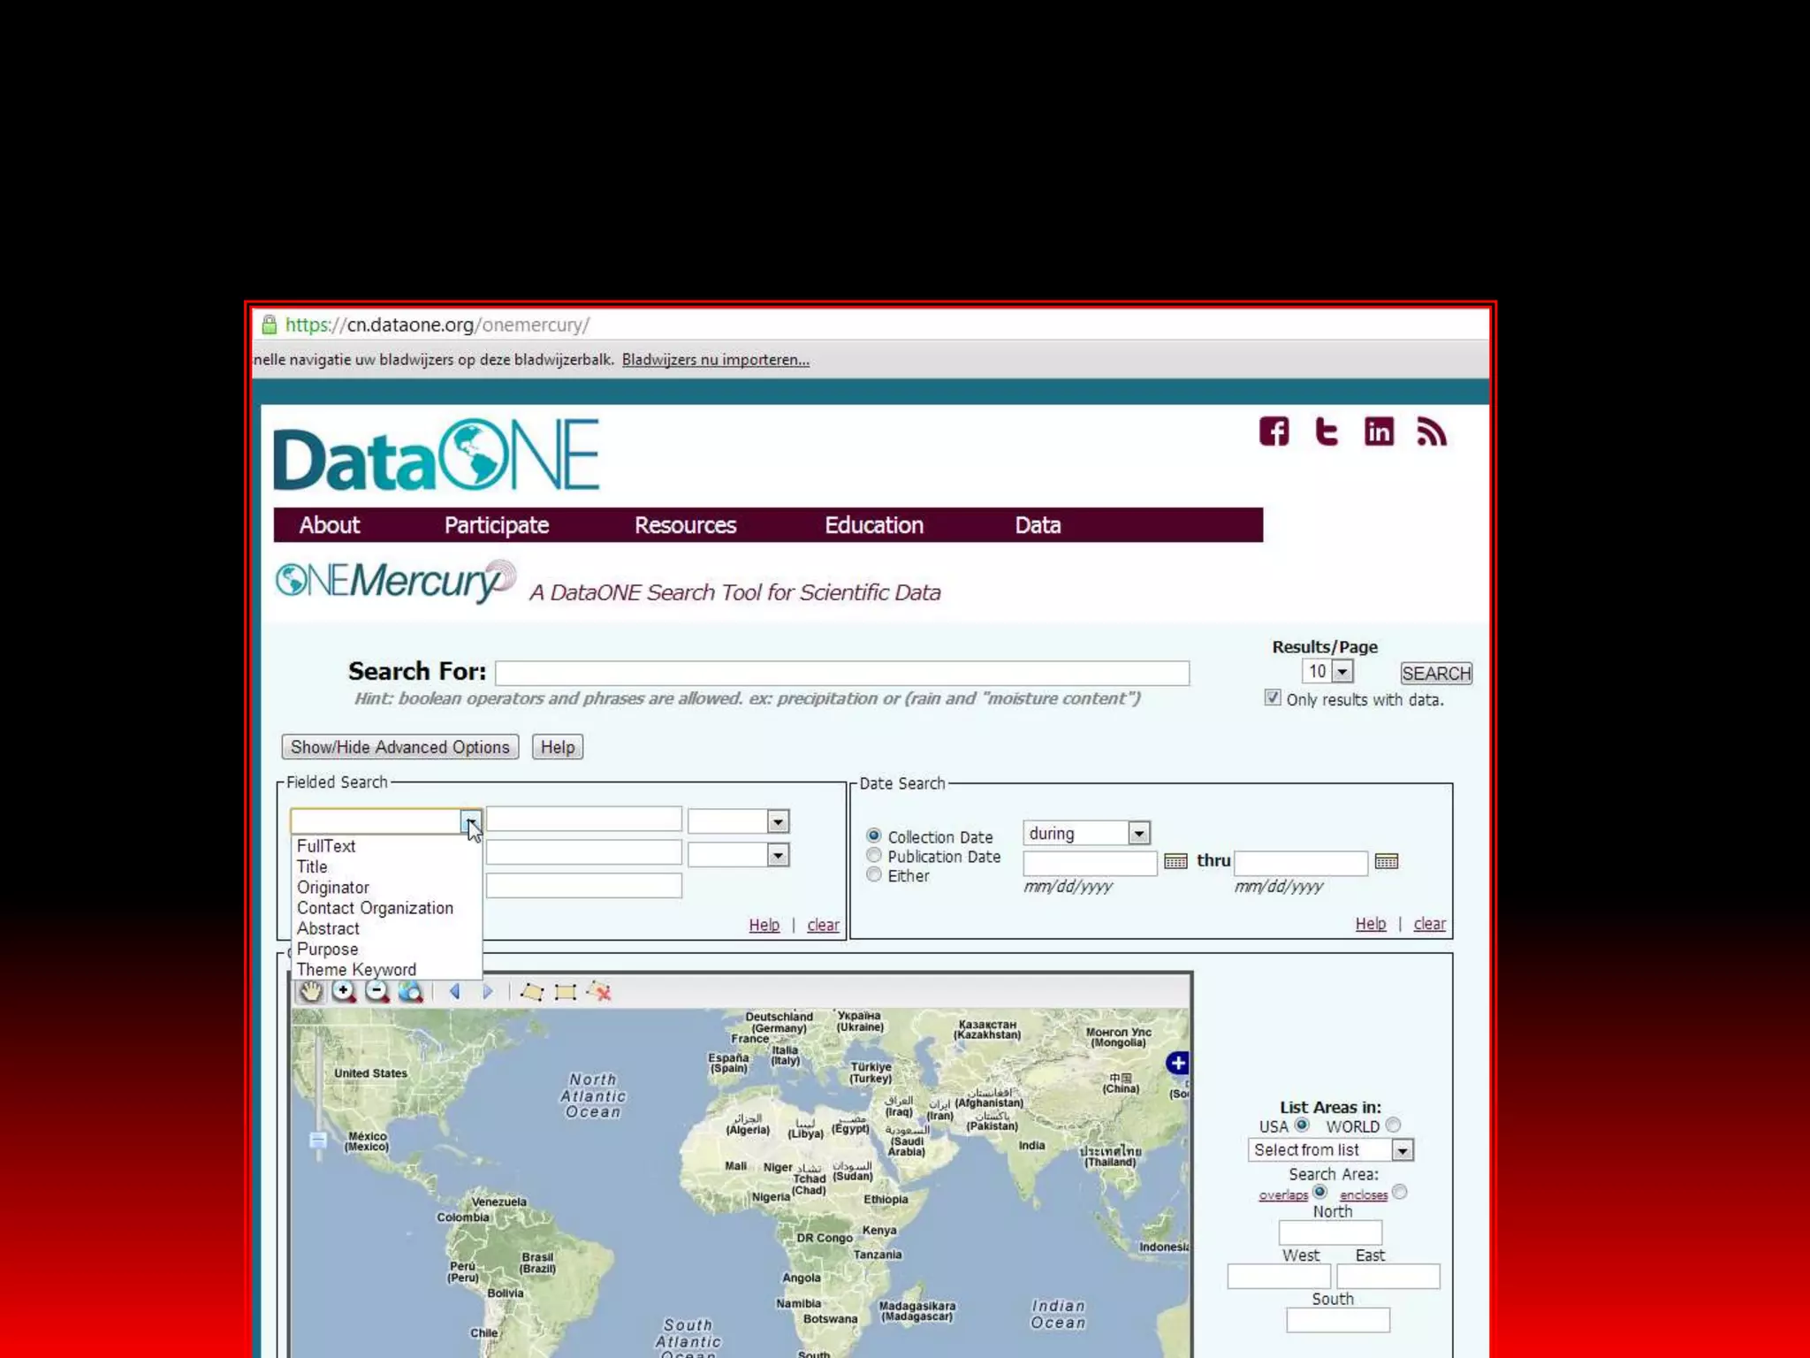1810x1358 pixels.
Task: Click the delete drawn shape icon
Action: click(599, 991)
